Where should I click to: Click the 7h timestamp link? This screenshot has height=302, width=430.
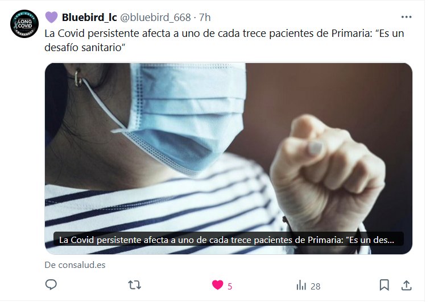[205, 18]
